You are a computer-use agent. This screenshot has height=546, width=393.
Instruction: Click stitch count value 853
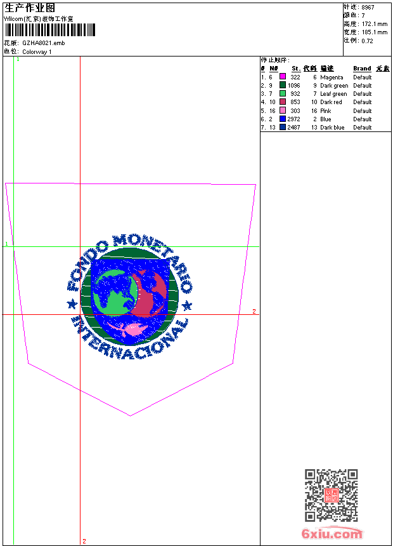click(295, 102)
